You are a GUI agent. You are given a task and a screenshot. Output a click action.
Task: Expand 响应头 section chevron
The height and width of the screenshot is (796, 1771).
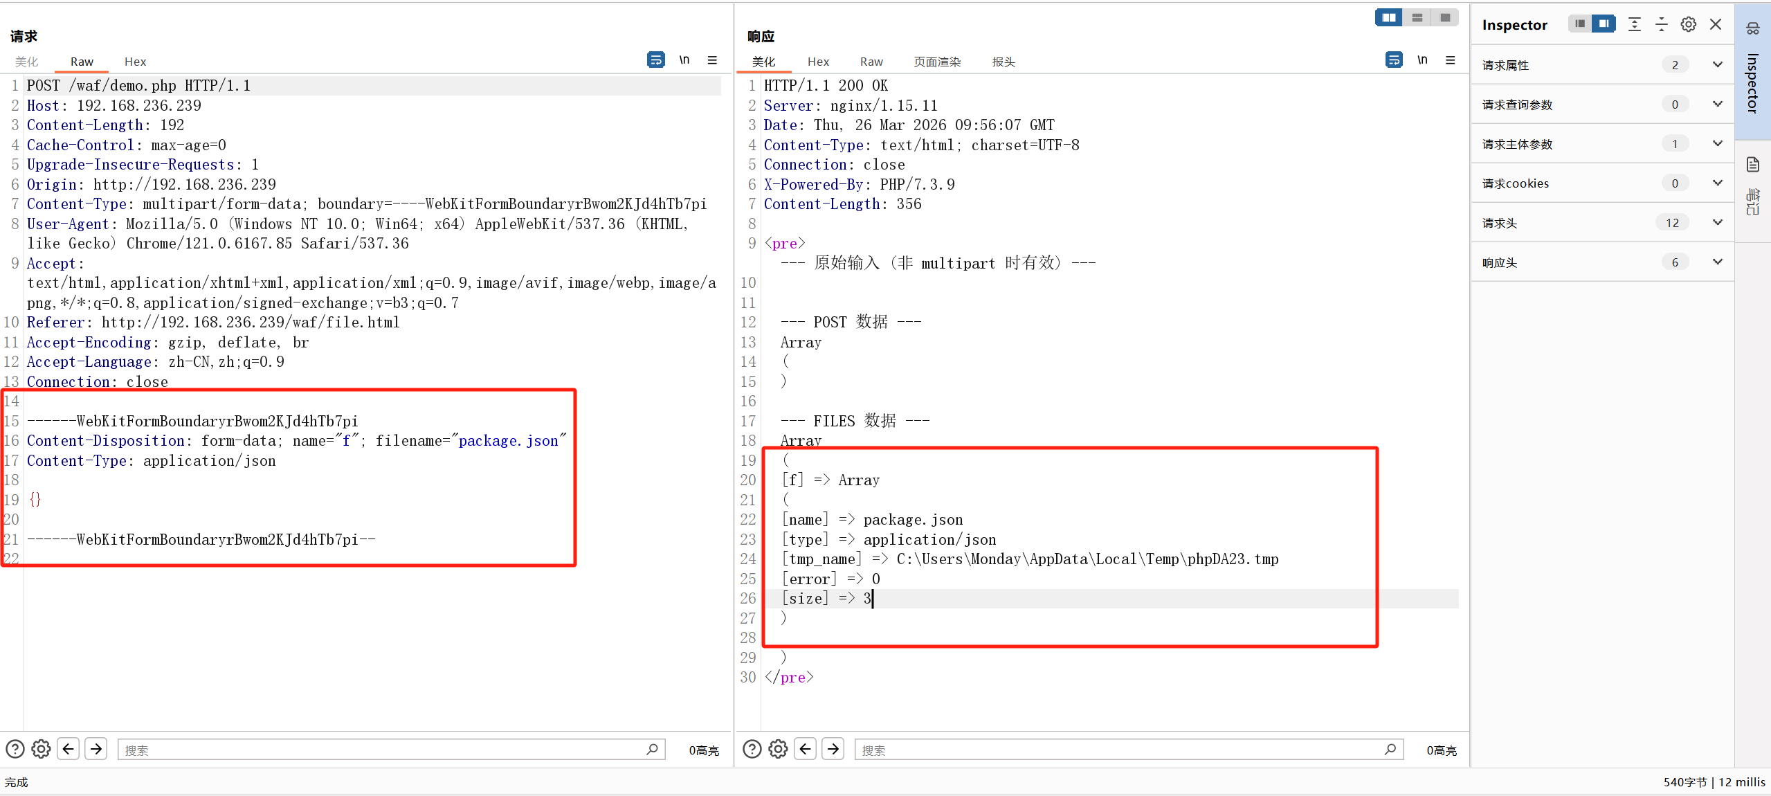tap(1717, 262)
